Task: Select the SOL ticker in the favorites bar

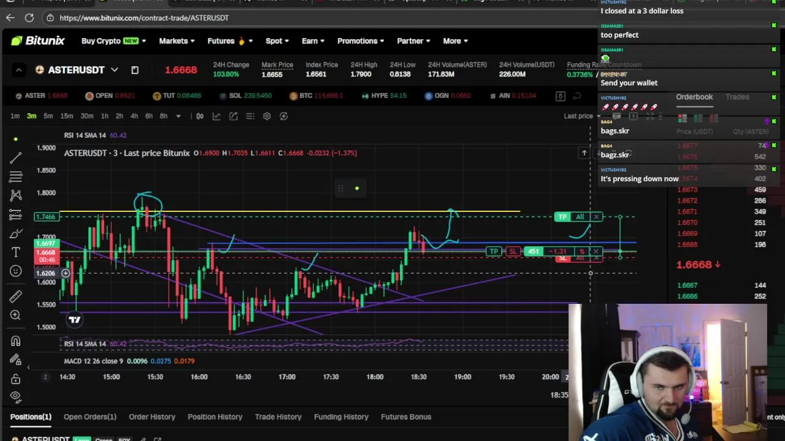Action: click(x=245, y=96)
